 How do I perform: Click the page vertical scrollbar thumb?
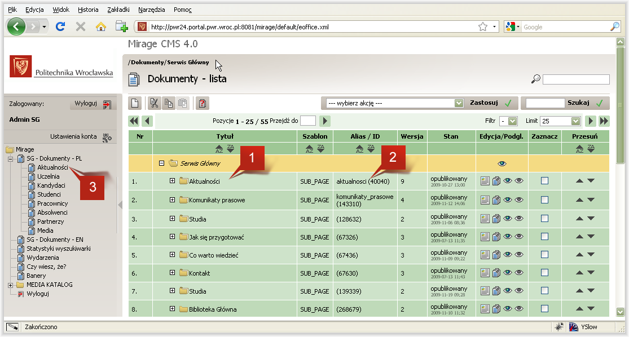pyautogui.click(x=620, y=105)
